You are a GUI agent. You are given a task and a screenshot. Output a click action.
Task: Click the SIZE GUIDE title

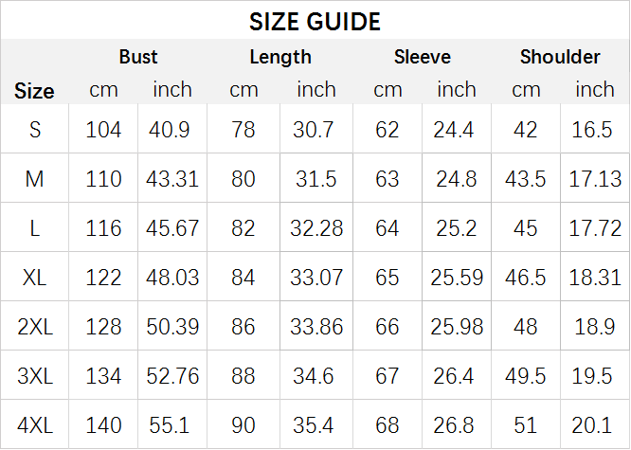coord(315,22)
